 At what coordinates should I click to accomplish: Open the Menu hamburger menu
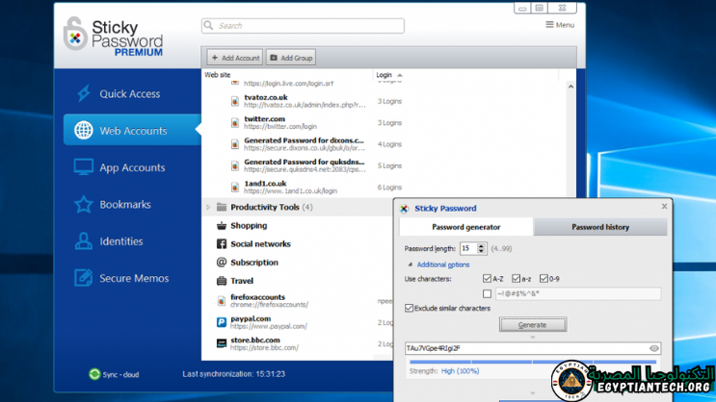(x=559, y=25)
